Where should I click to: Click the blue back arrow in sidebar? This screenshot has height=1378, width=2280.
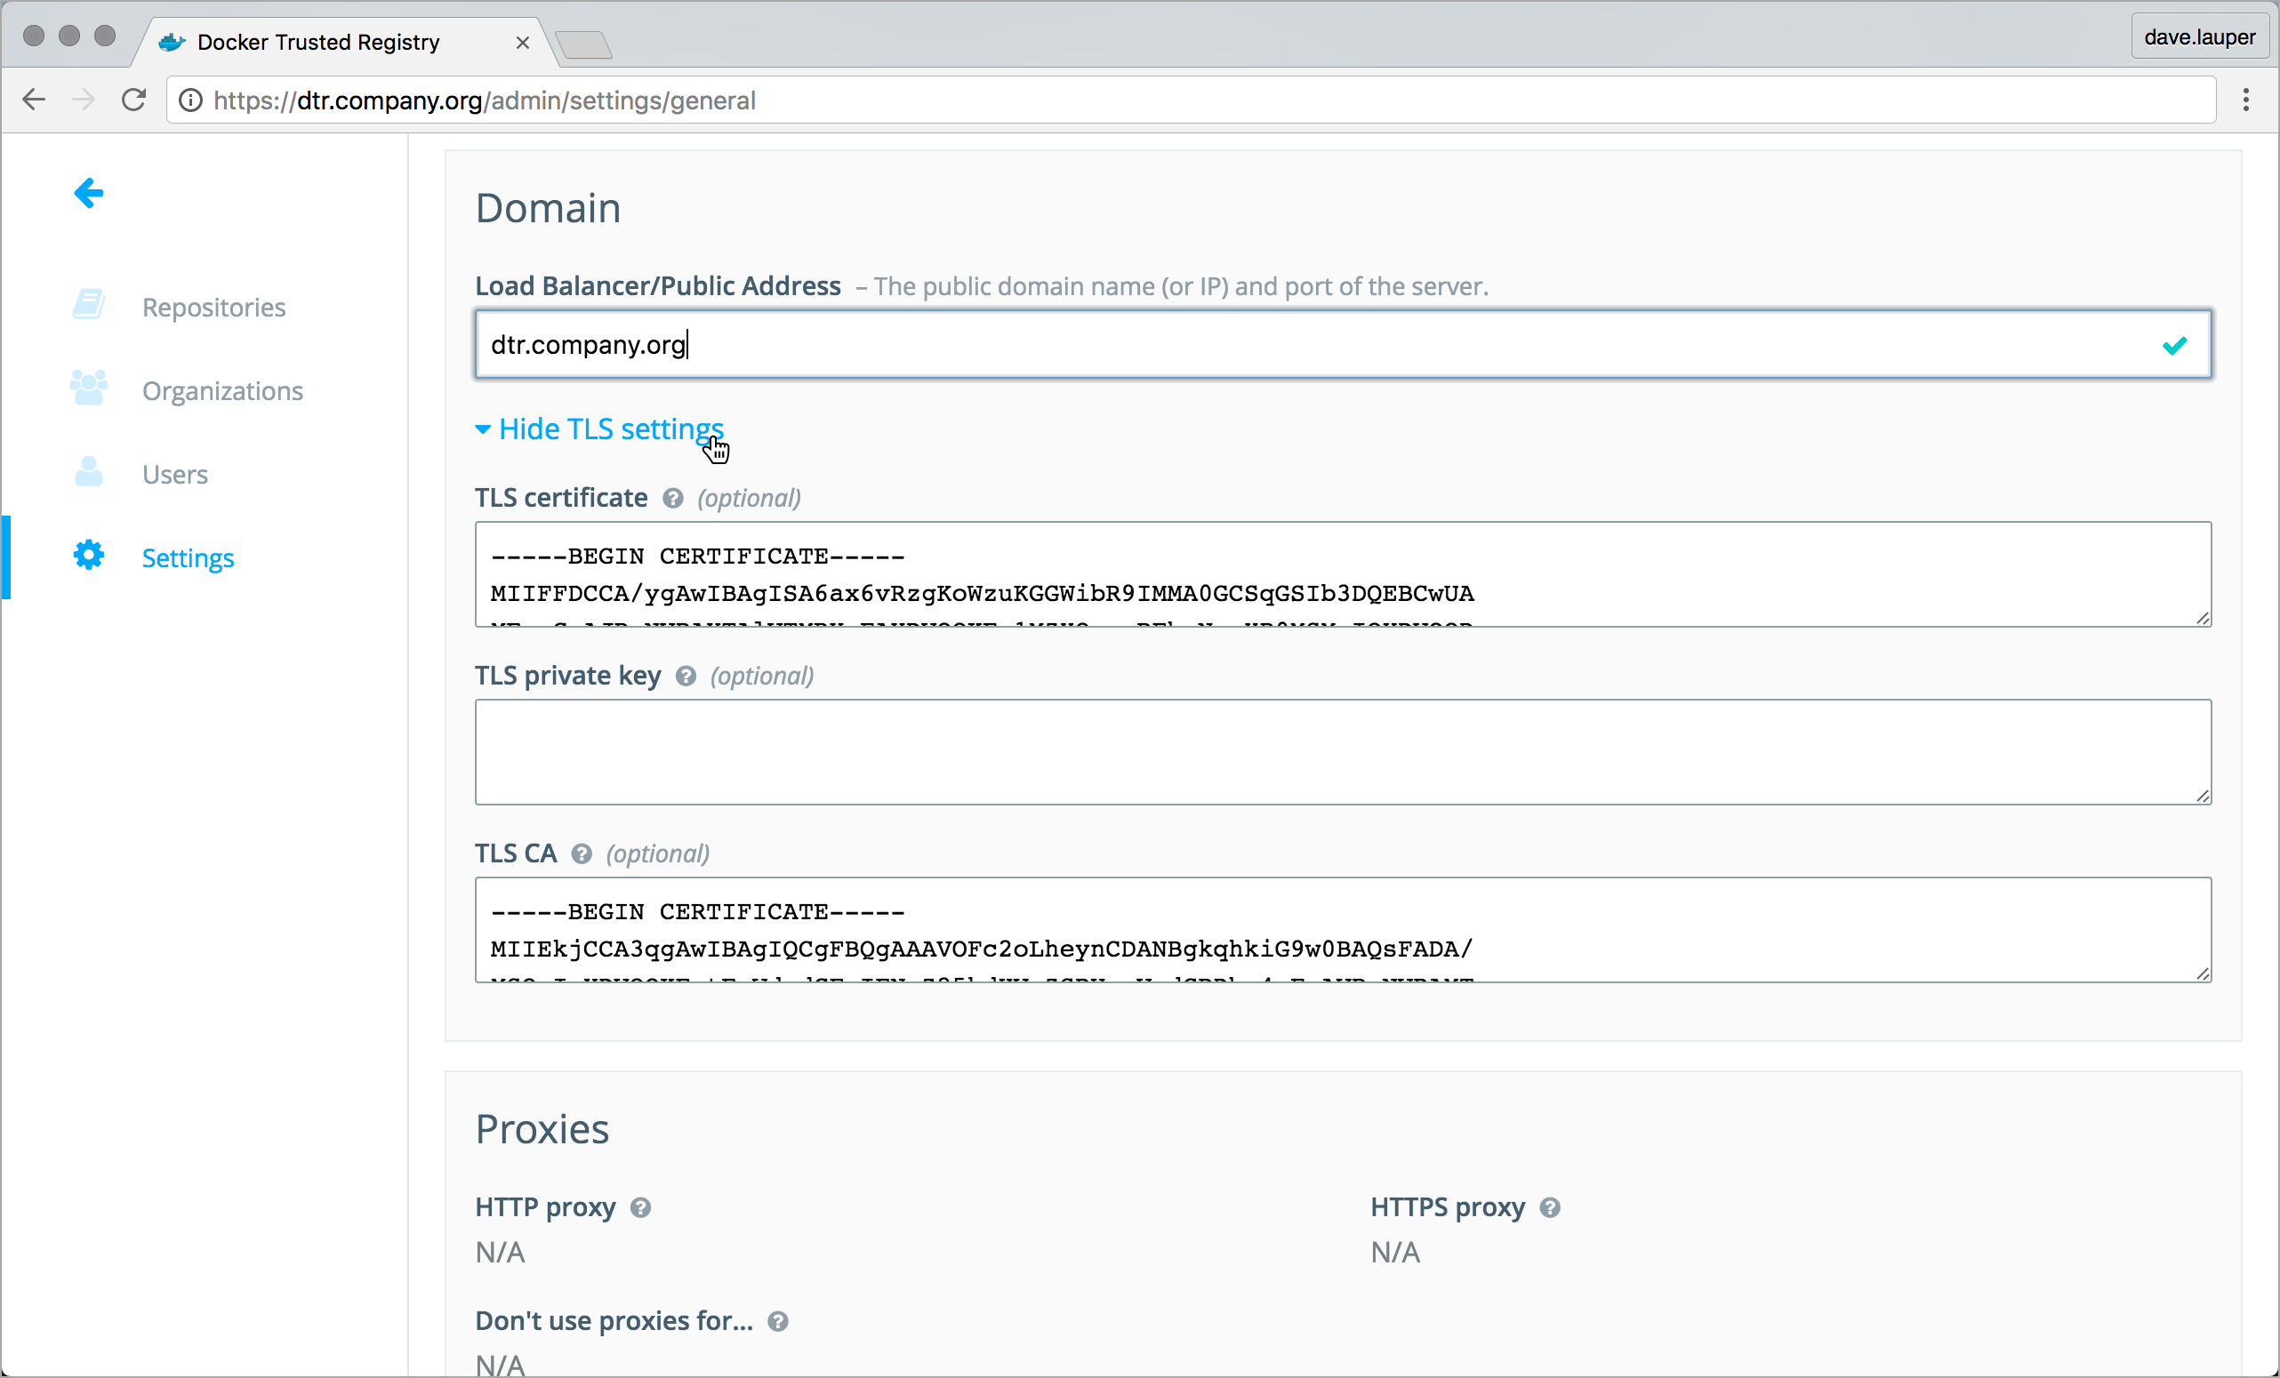click(89, 193)
